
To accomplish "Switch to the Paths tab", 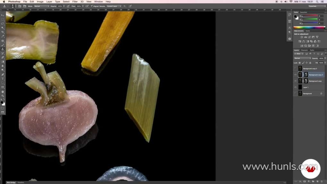I will point(312,50).
